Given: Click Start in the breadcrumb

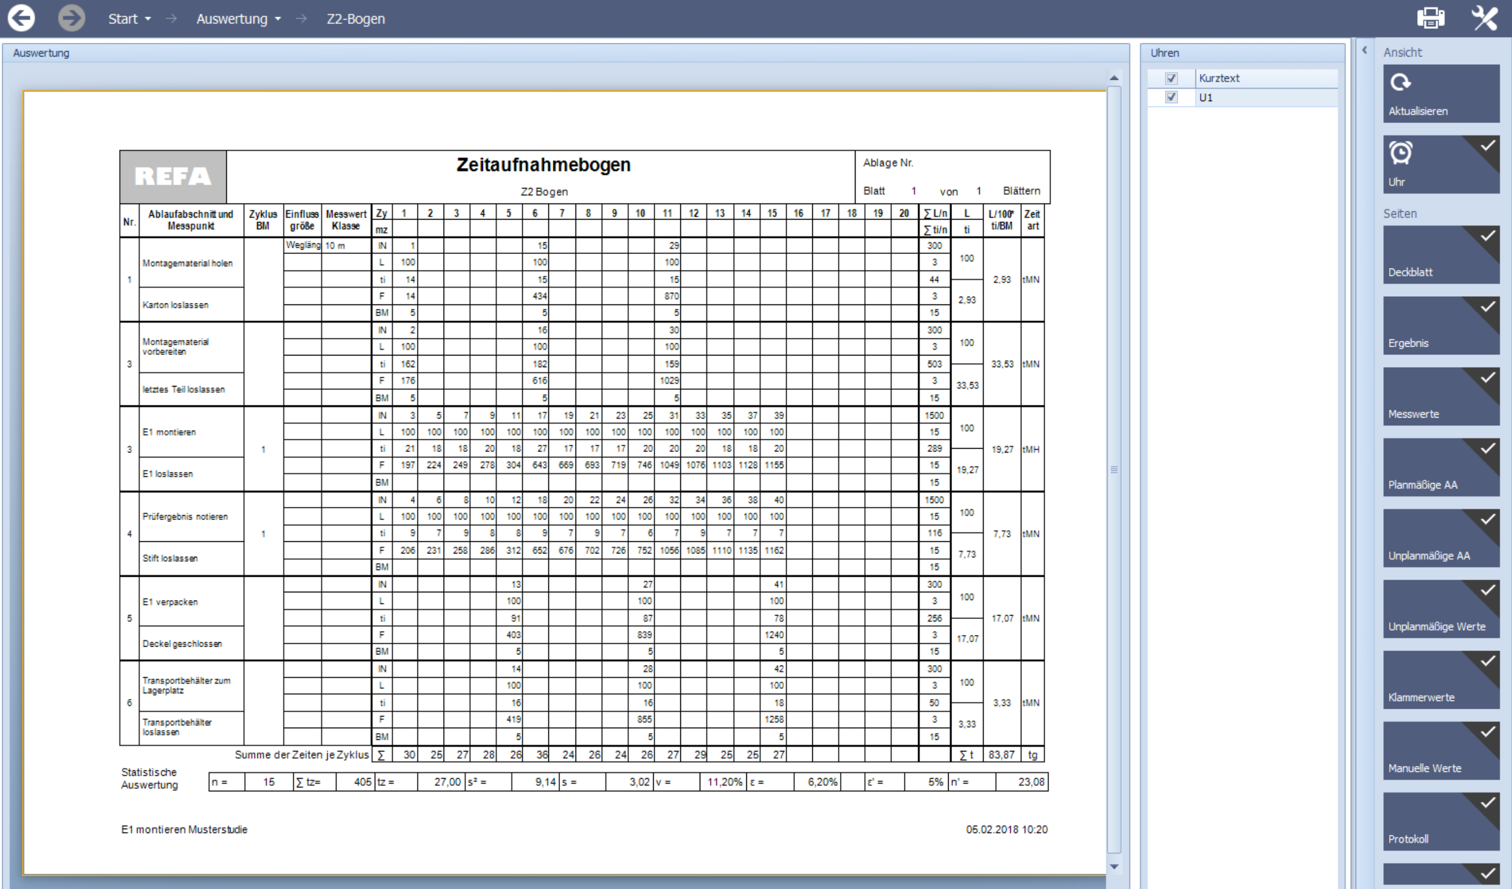Looking at the screenshot, I should point(123,19).
